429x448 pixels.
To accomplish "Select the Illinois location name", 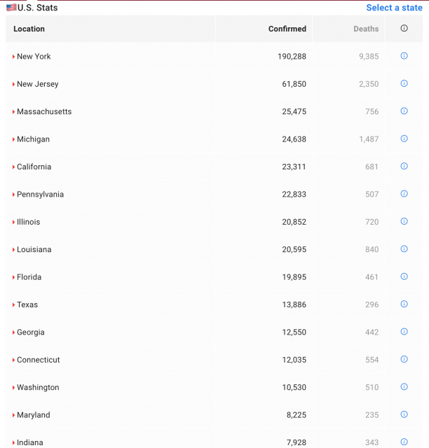I will pos(29,222).
